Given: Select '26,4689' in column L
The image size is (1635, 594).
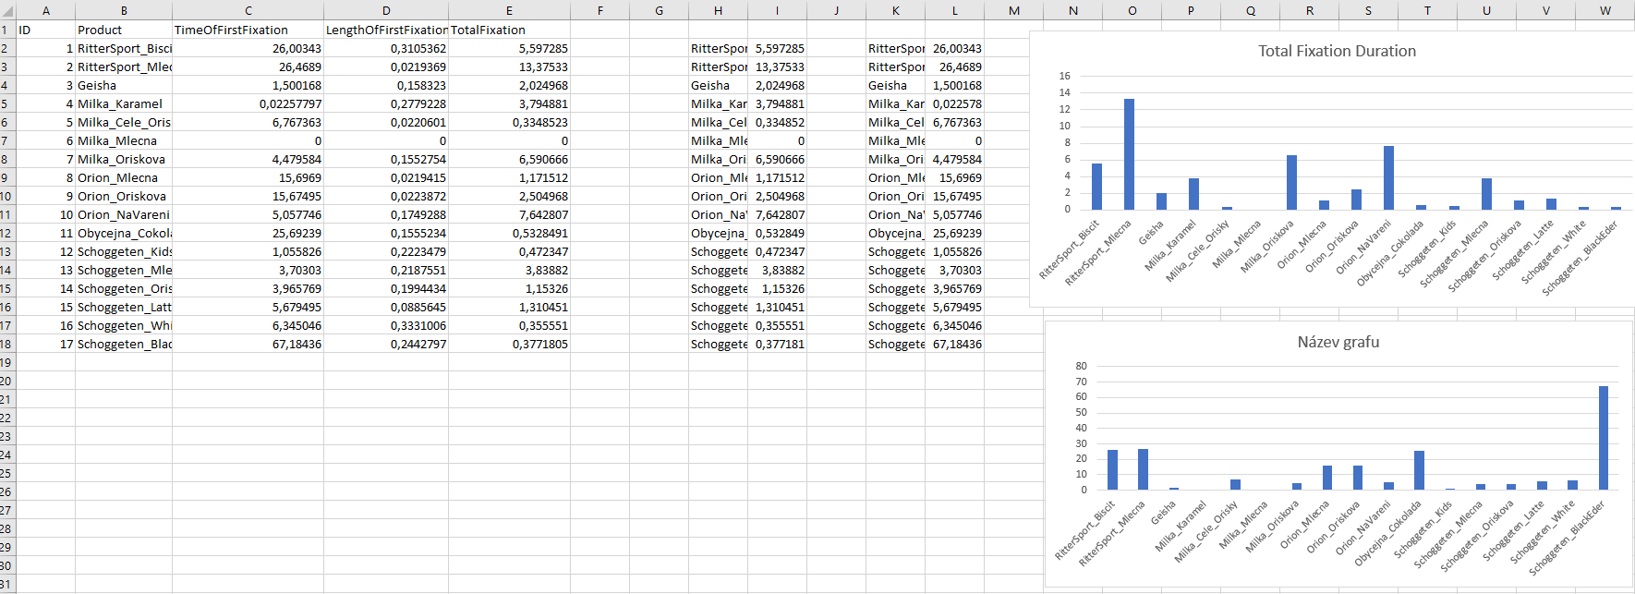Looking at the screenshot, I should (955, 67).
